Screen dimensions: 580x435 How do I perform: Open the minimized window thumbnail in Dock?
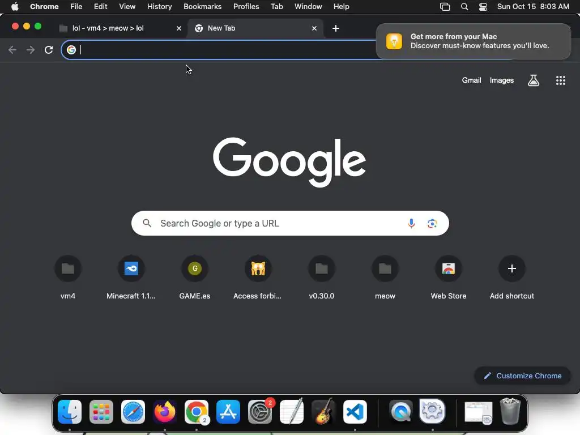[x=478, y=412]
